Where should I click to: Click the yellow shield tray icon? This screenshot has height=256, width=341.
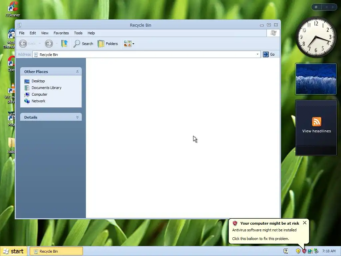[298, 251]
